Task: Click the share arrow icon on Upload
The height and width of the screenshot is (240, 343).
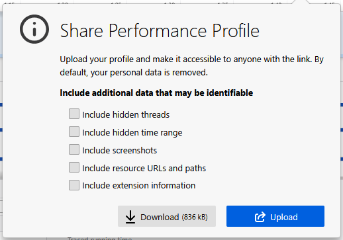Action: point(260,217)
